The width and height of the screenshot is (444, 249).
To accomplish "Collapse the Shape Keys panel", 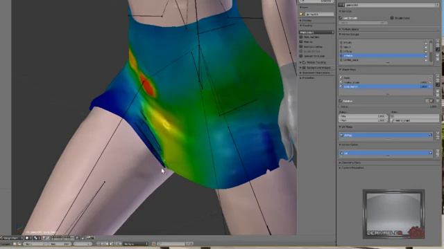I will pyautogui.click(x=340, y=70).
